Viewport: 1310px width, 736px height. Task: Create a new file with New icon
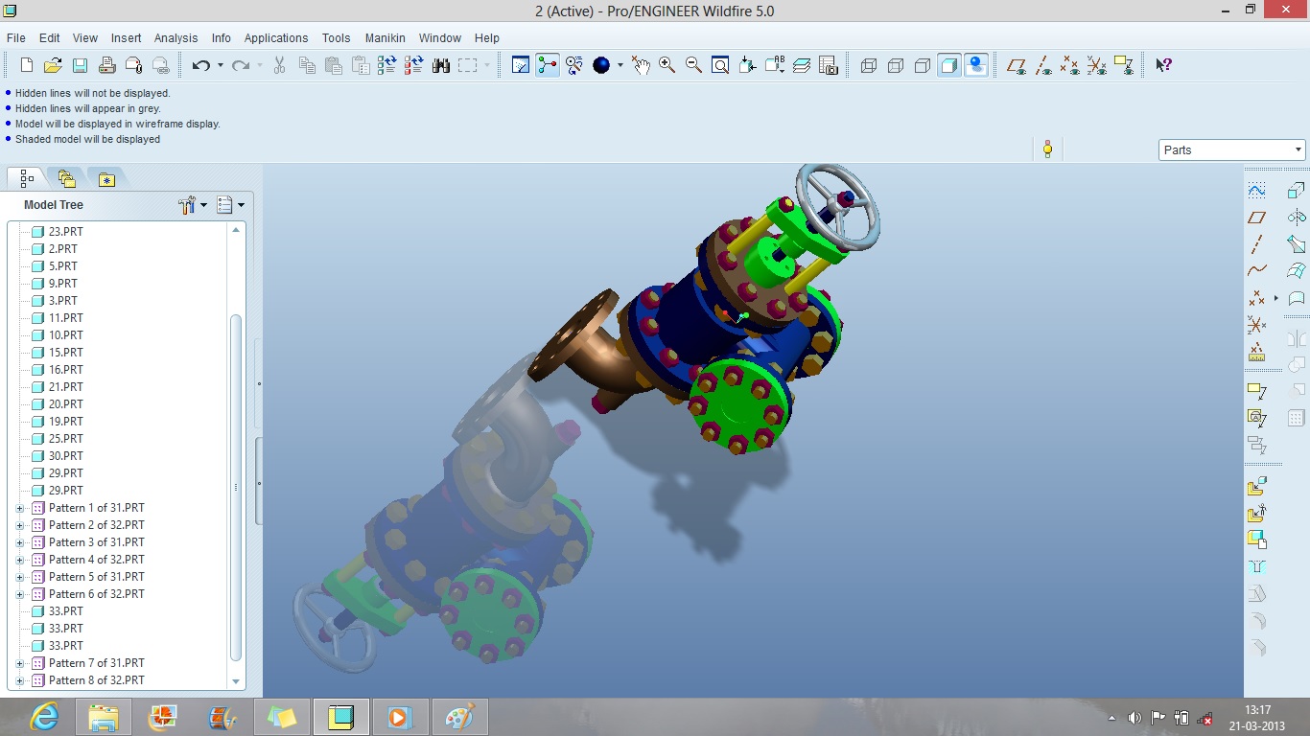coord(27,65)
